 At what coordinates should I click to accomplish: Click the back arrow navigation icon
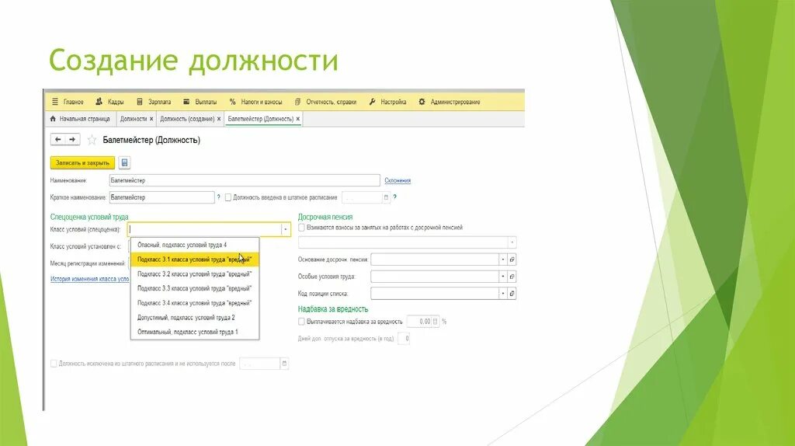coord(57,140)
